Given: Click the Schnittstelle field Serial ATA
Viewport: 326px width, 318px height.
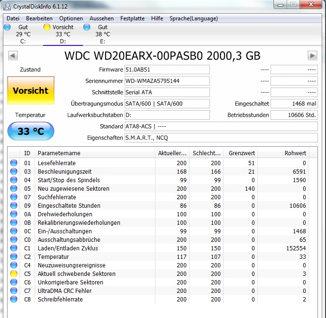Looking at the screenshot, I should (x=167, y=92).
